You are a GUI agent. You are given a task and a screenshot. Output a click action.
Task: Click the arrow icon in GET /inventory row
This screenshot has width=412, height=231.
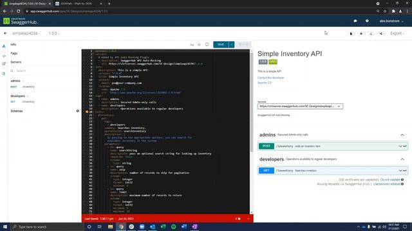405,171
